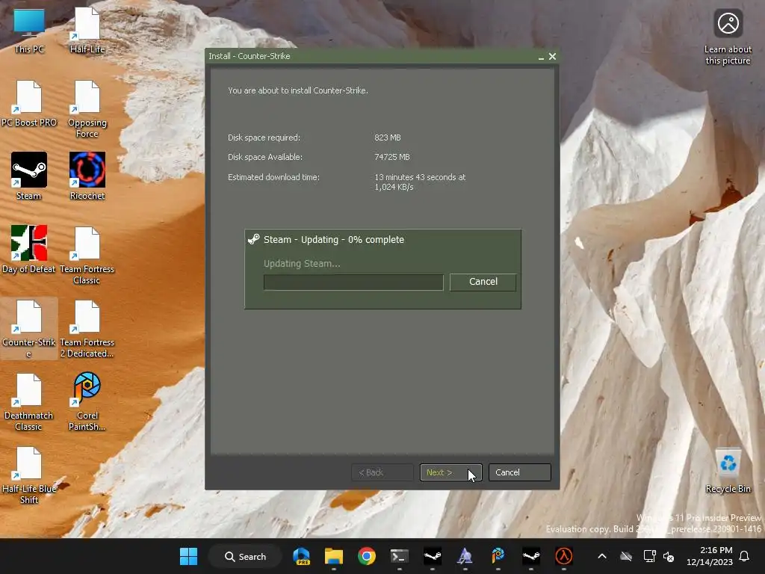Select the Corel PaintShop desktop shortcut

87,401
